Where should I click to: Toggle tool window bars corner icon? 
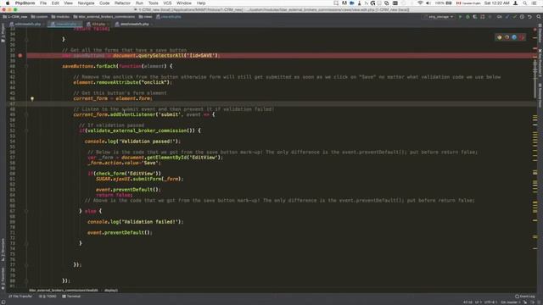[x=3, y=302]
